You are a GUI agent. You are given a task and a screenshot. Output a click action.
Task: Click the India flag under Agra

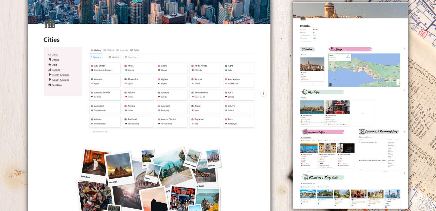[x=226, y=70]
